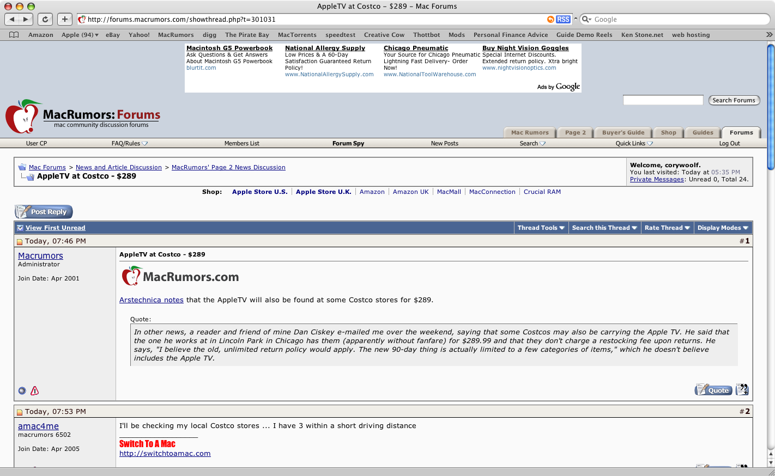Image resolution: width=775 pixels, height=476 pixels.
Task: Open the View First Unread link
Action: point(55,228)
